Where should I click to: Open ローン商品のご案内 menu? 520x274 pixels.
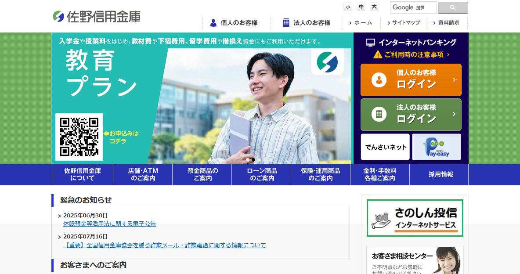pyautogui.click(x=262, y=174)
